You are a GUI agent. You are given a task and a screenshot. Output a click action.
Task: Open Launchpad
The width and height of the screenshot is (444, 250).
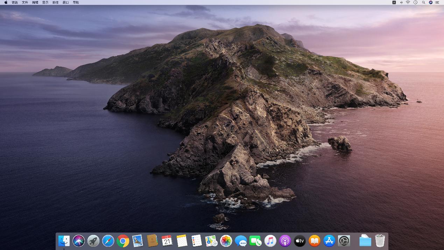click(x=93, y=241)
